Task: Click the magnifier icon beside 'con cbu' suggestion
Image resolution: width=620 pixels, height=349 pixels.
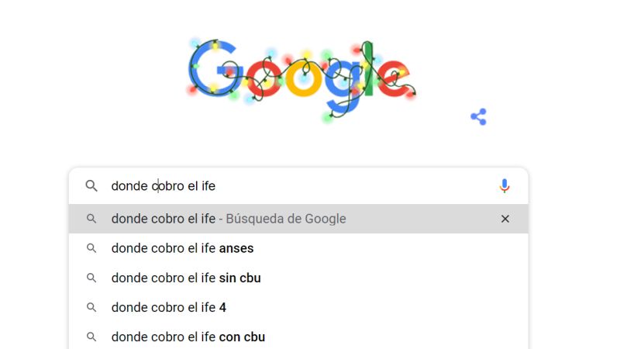Action: pyautogui.click(x=91, y=337)
